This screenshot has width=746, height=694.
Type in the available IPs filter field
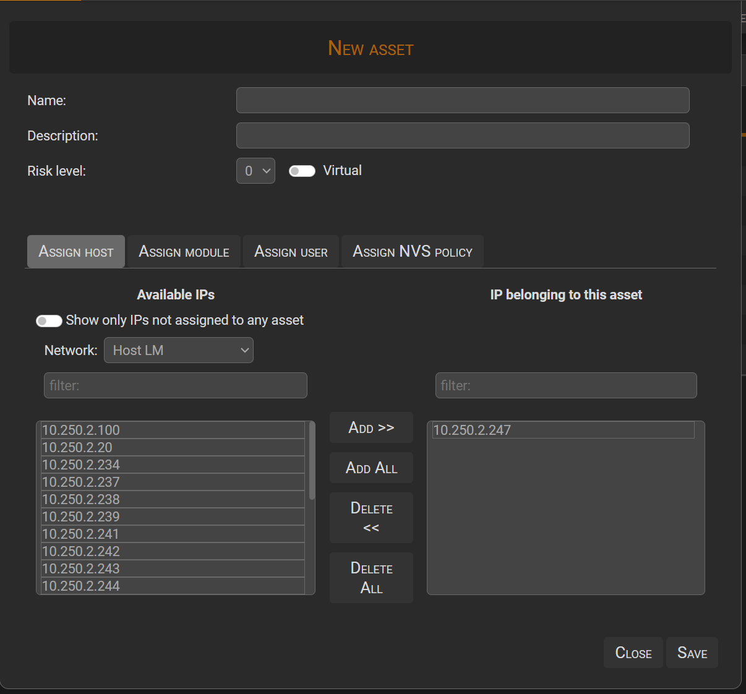(175, 385)
